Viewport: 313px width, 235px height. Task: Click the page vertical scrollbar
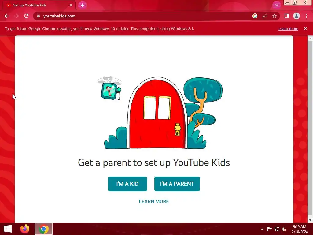point(310,128)
